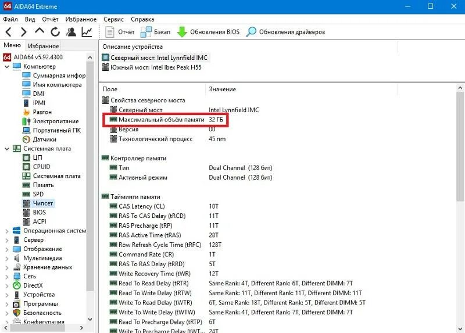Open the Справка menu
Screen dimensions: 465x333
[x=142, y=19]
